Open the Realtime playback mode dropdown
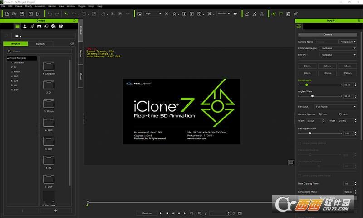 147,213
